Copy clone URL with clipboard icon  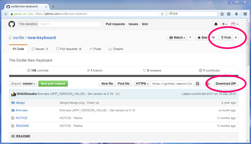198,84
